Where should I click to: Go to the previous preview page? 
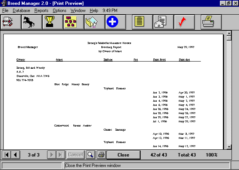coord(16,155)
